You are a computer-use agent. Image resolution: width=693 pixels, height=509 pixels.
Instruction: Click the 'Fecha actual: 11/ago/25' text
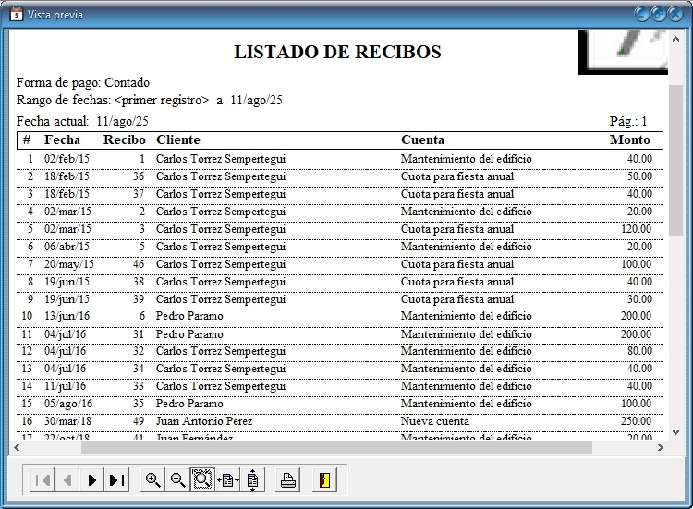coord(82,121)
